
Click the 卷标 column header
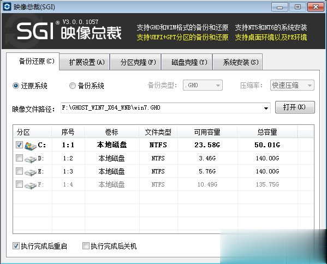(111, 132)
